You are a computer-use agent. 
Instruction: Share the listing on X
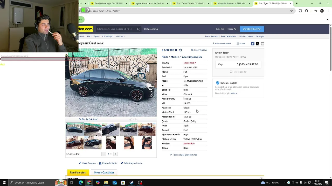click(258, 44)
